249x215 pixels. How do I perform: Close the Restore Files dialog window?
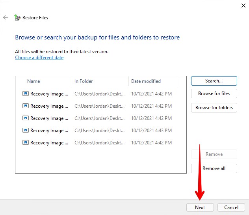tap(243, 6)
